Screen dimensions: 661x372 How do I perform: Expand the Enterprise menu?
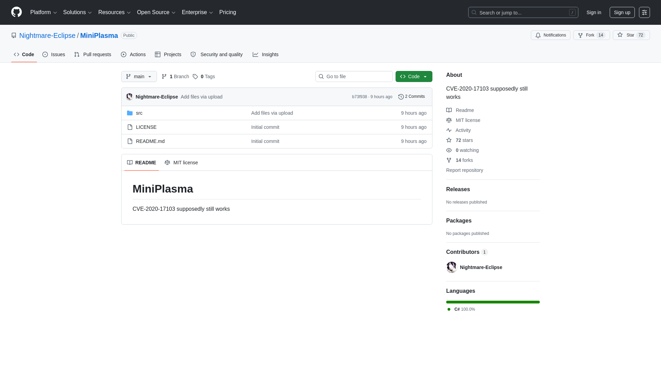(x=197, y=12)
